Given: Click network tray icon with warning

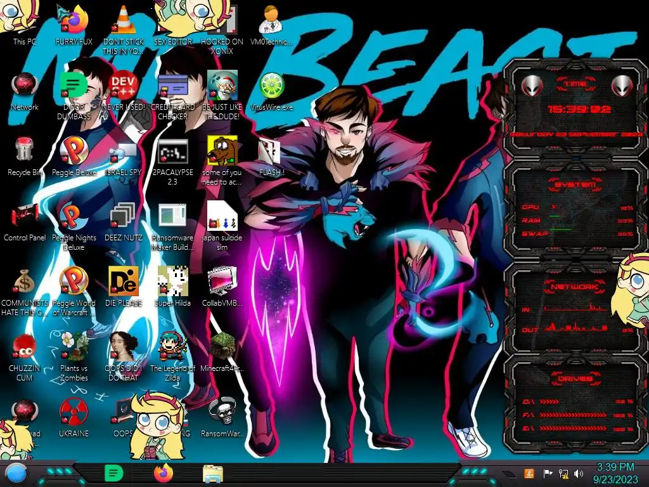Looking at the screenshot, I should coord(563,474).
